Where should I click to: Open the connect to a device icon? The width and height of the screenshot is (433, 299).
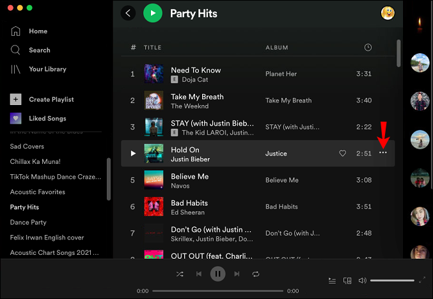pyautogui.click(x=347, y=281)
